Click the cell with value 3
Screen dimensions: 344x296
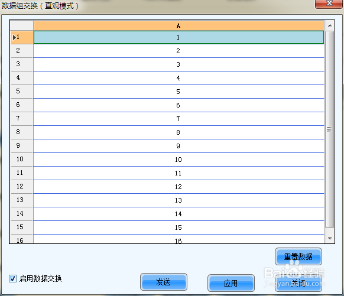pos(179,64)
